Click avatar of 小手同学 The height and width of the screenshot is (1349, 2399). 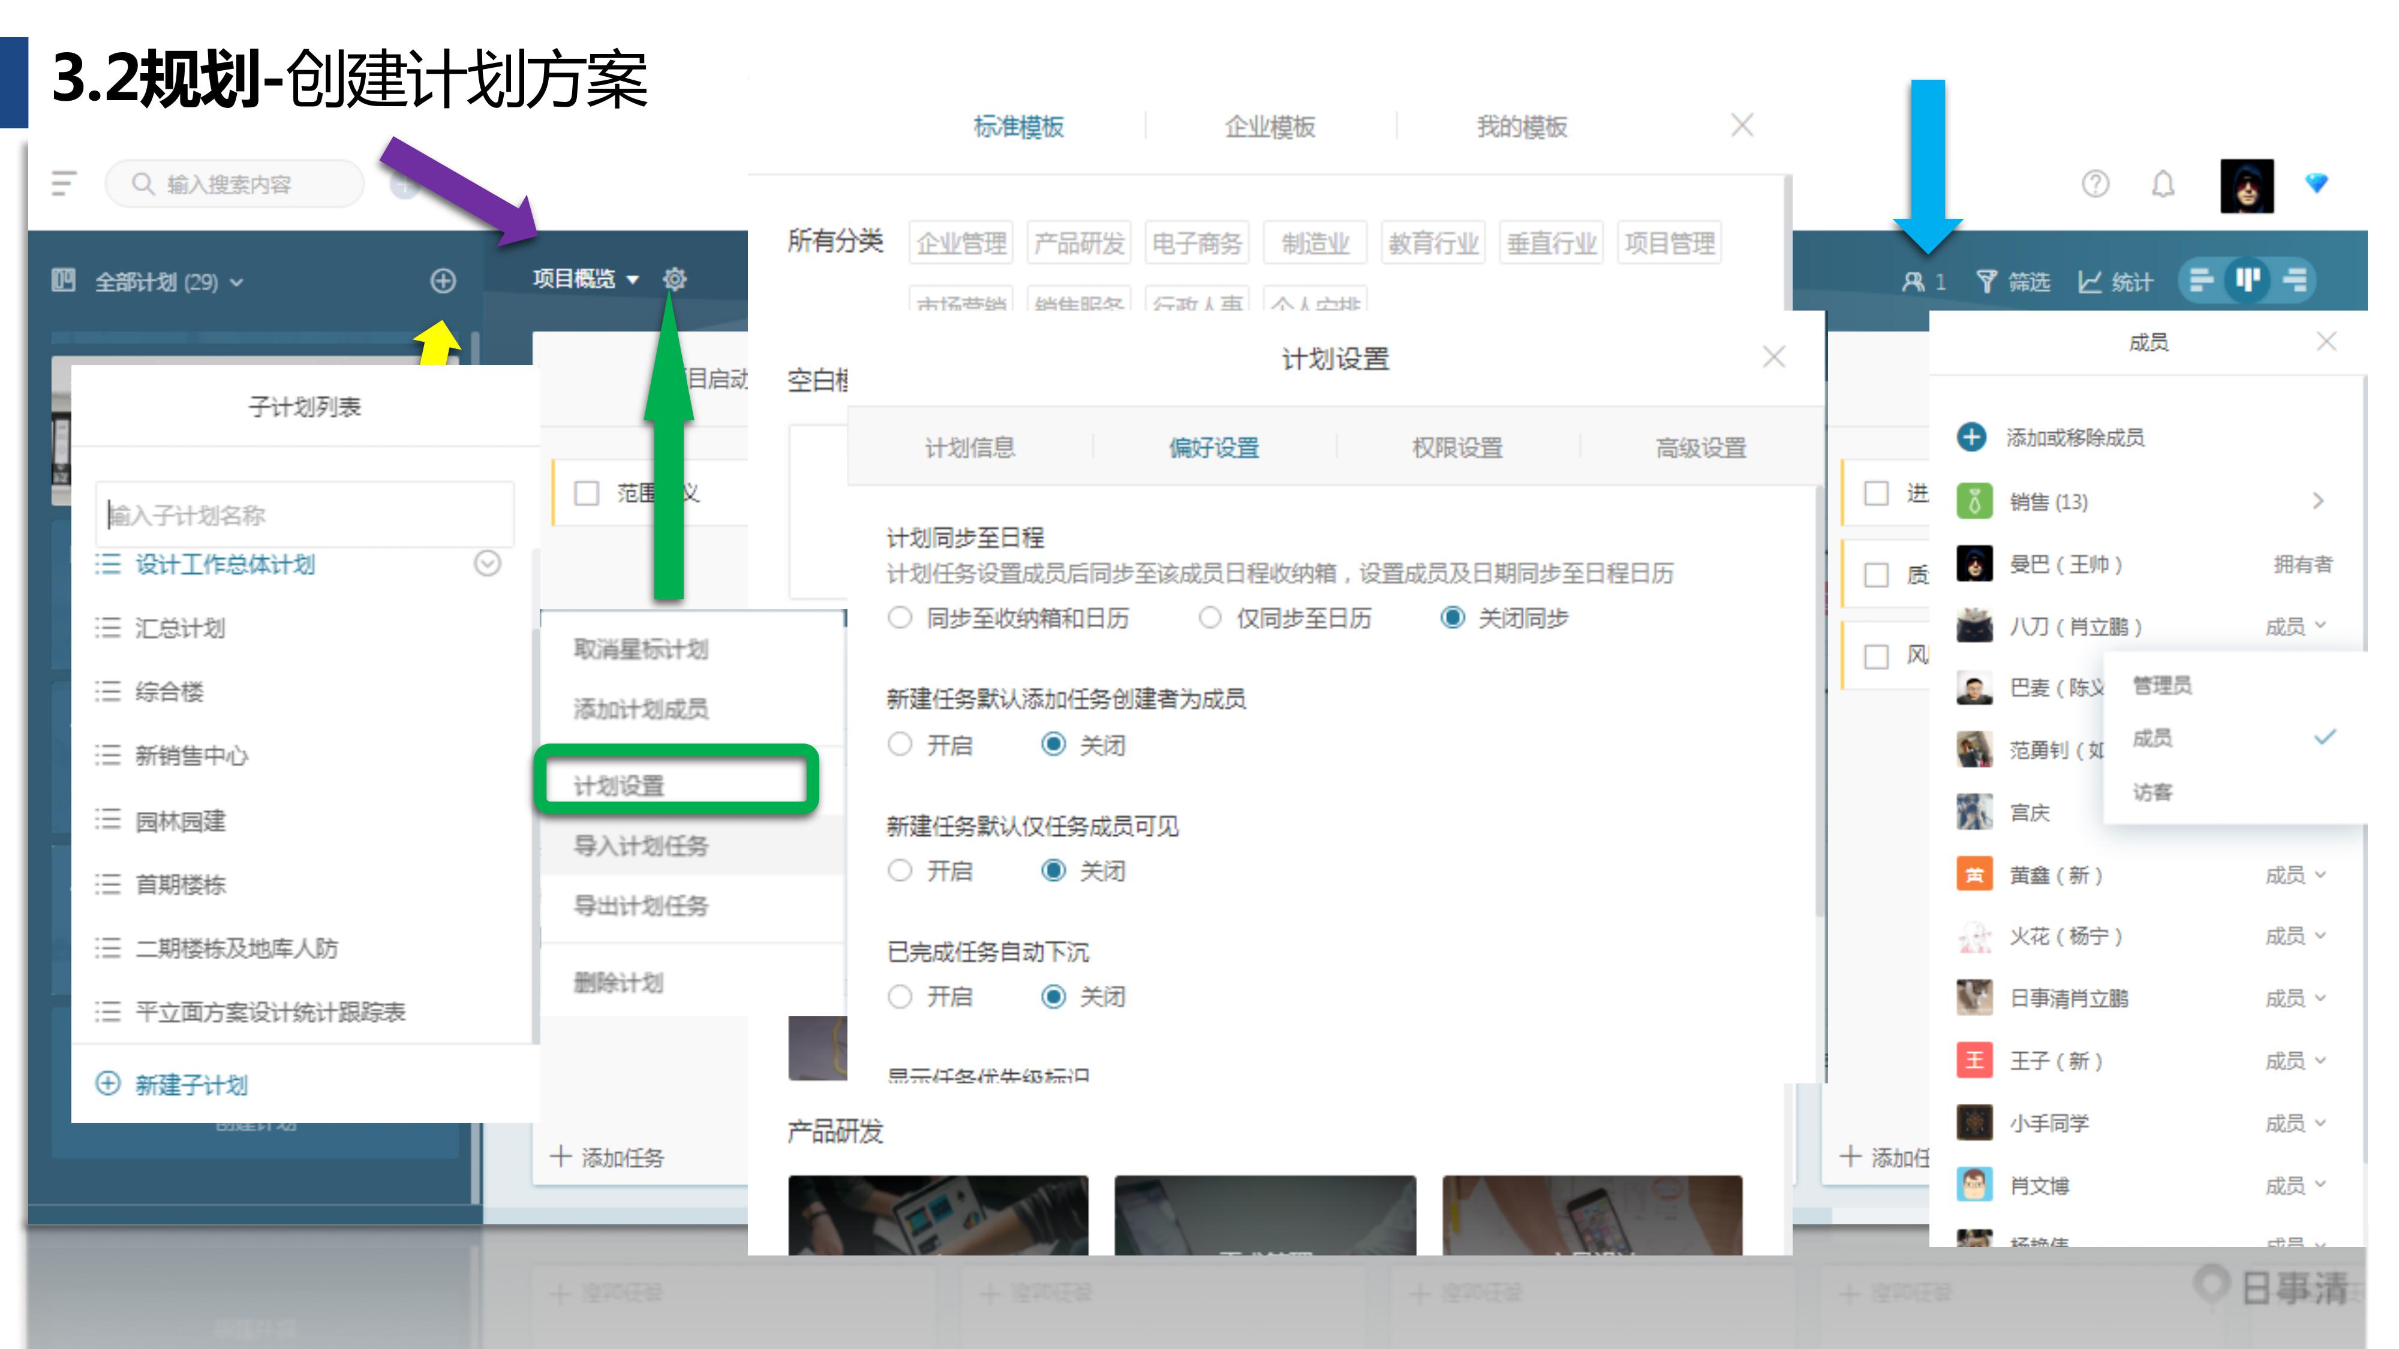[x=1974, y=1123]
